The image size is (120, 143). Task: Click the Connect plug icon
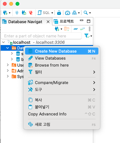pyautogui.click(x=17, y=13)
